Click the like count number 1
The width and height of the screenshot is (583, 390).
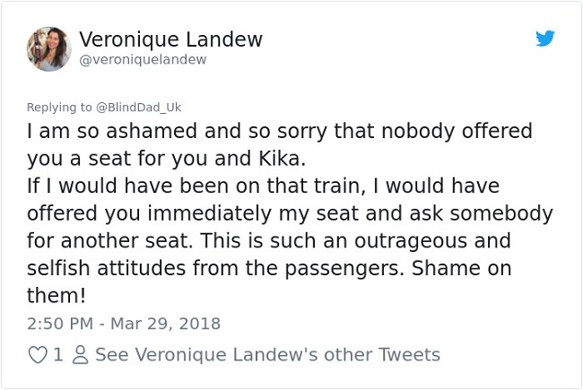[x=57, y=355]
